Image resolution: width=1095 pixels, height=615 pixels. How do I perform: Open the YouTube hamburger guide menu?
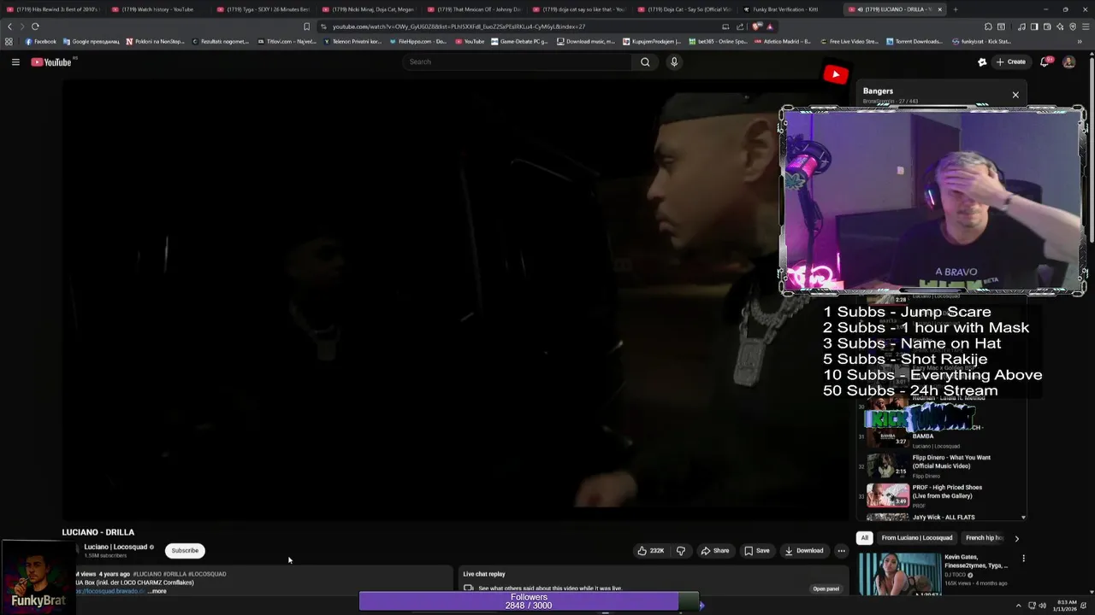pyautogui.click(x=15, y=61)
